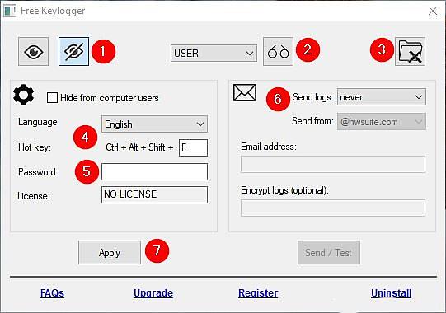Click the settings gear icon
This screenshot has width=446, height=313.
[24, 95]
